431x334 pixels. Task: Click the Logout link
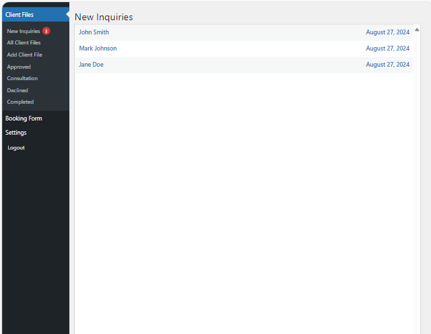point(16,147)
